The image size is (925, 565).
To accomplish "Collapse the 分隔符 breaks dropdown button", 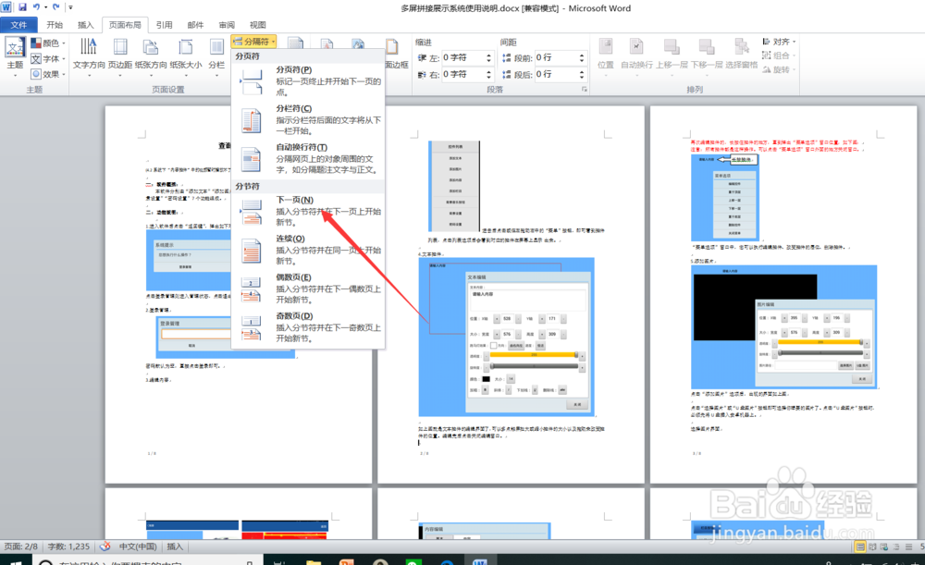I will point(253,42).
